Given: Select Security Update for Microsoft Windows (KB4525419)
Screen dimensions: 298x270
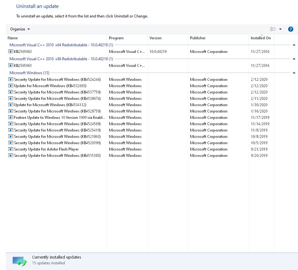Looking at the screenshot, I should click(57, 130).
